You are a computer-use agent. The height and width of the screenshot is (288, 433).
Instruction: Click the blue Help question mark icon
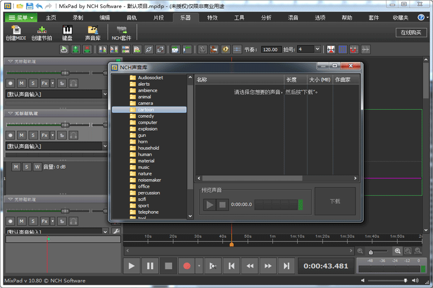[421, 17]
